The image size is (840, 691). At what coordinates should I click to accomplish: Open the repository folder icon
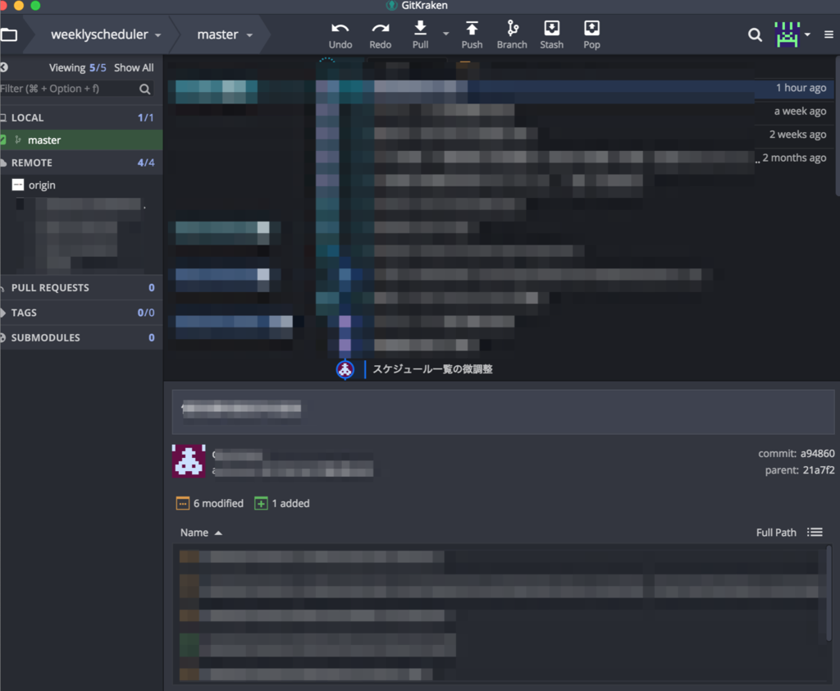point(9,35)
